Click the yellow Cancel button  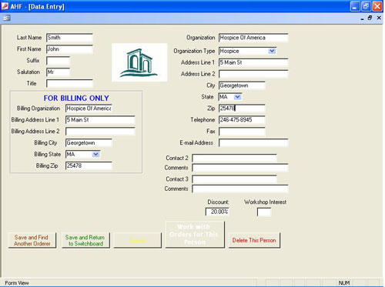pyautogui.click(x=138, y=240)
